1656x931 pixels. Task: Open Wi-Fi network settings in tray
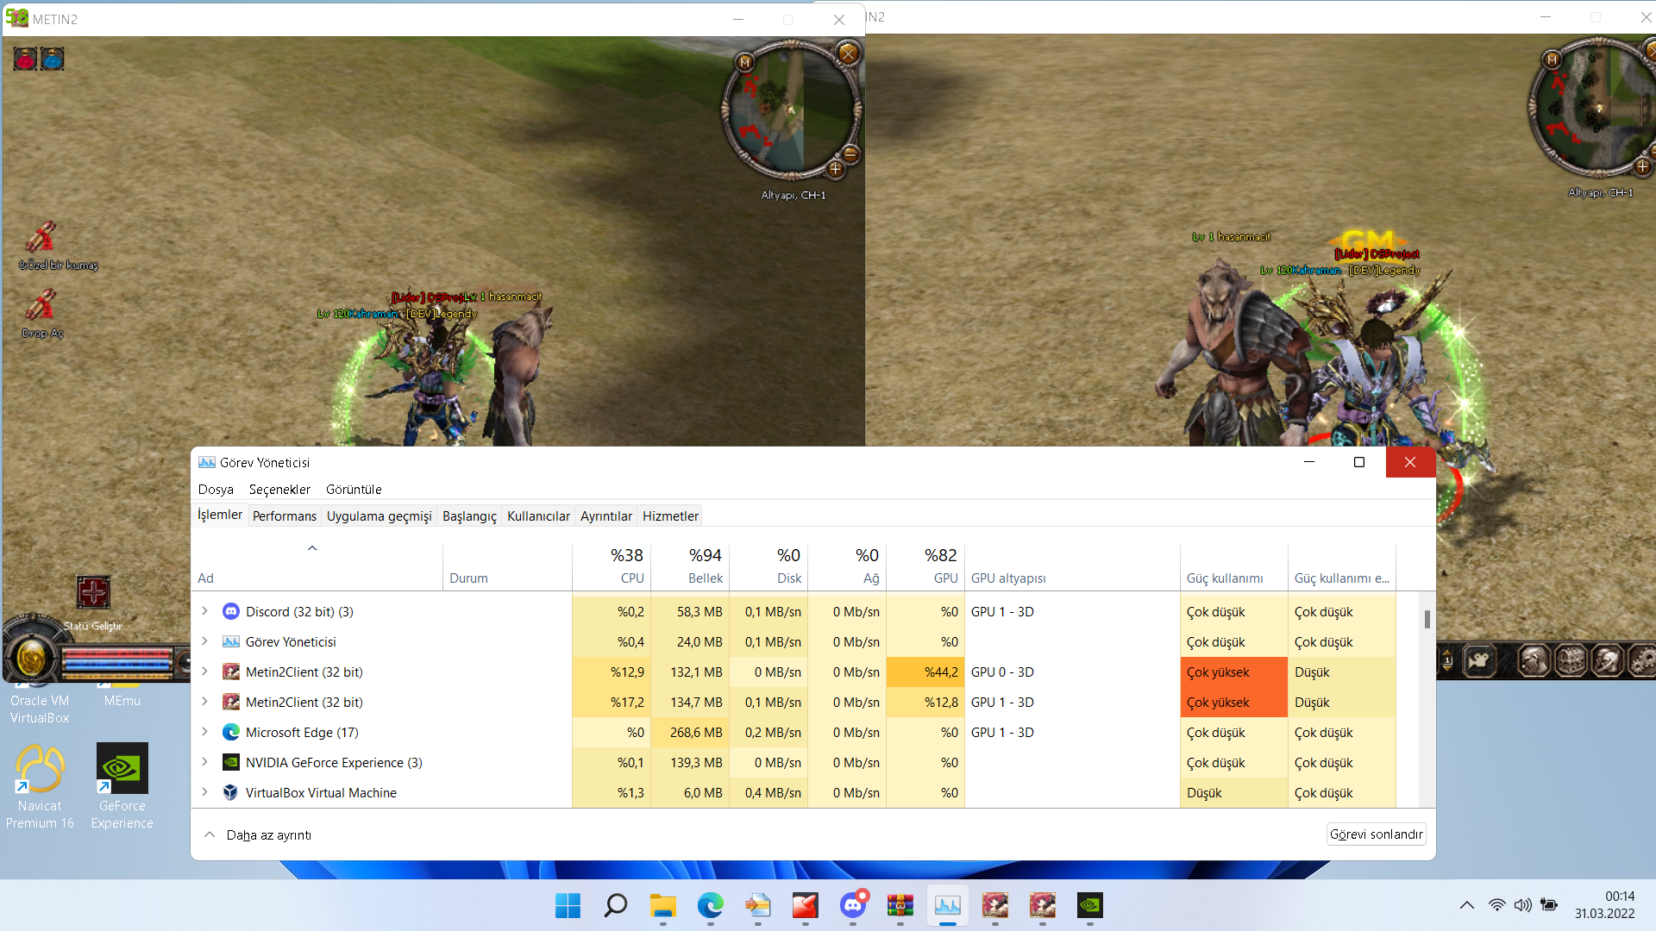point(1497,905)
